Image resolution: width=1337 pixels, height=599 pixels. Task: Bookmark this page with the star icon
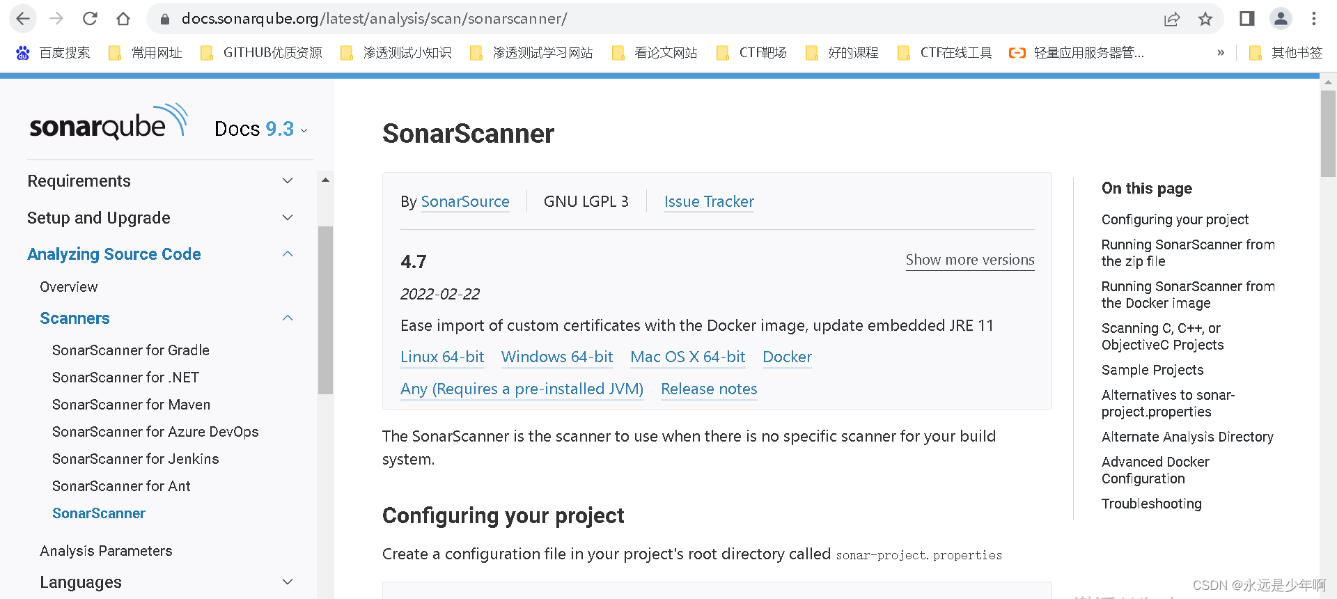coord(1205,19)
